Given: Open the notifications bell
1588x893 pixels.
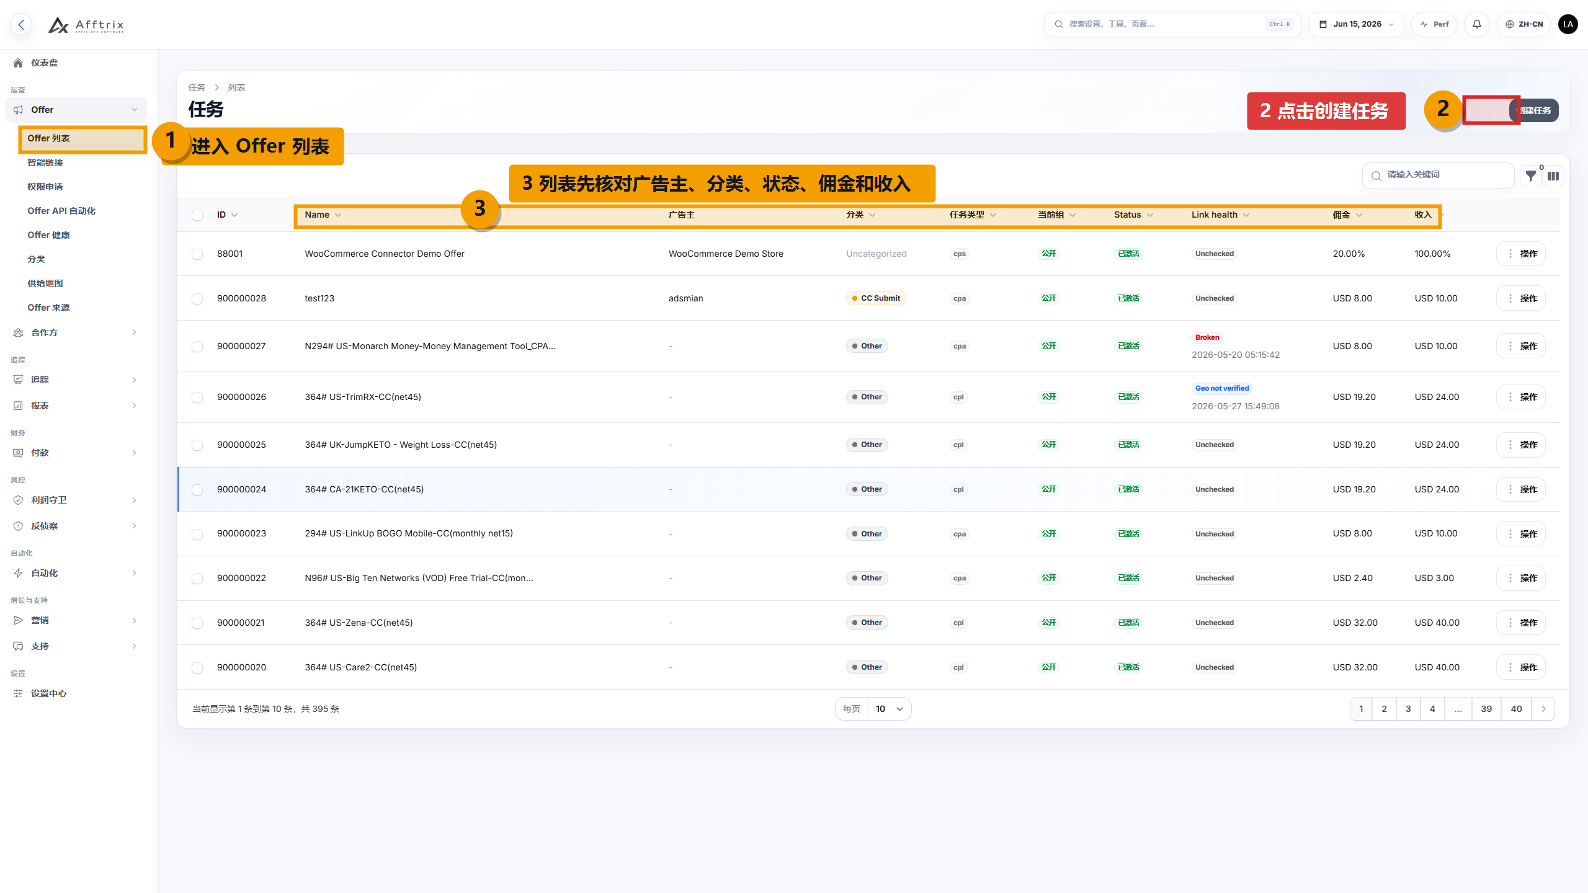Looking at the screenshot, I should point(1476,24).
